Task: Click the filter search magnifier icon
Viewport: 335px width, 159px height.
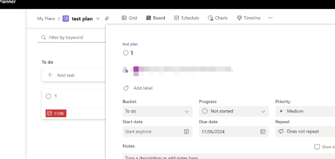Action: tap(43, 38)
